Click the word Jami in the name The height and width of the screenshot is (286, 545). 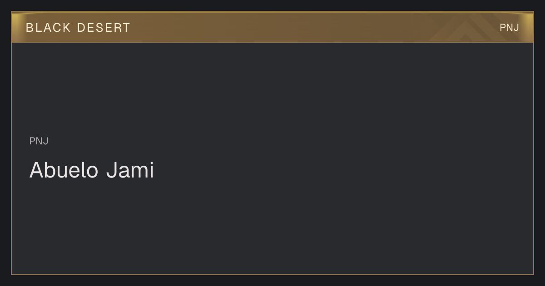coord(130,170)
